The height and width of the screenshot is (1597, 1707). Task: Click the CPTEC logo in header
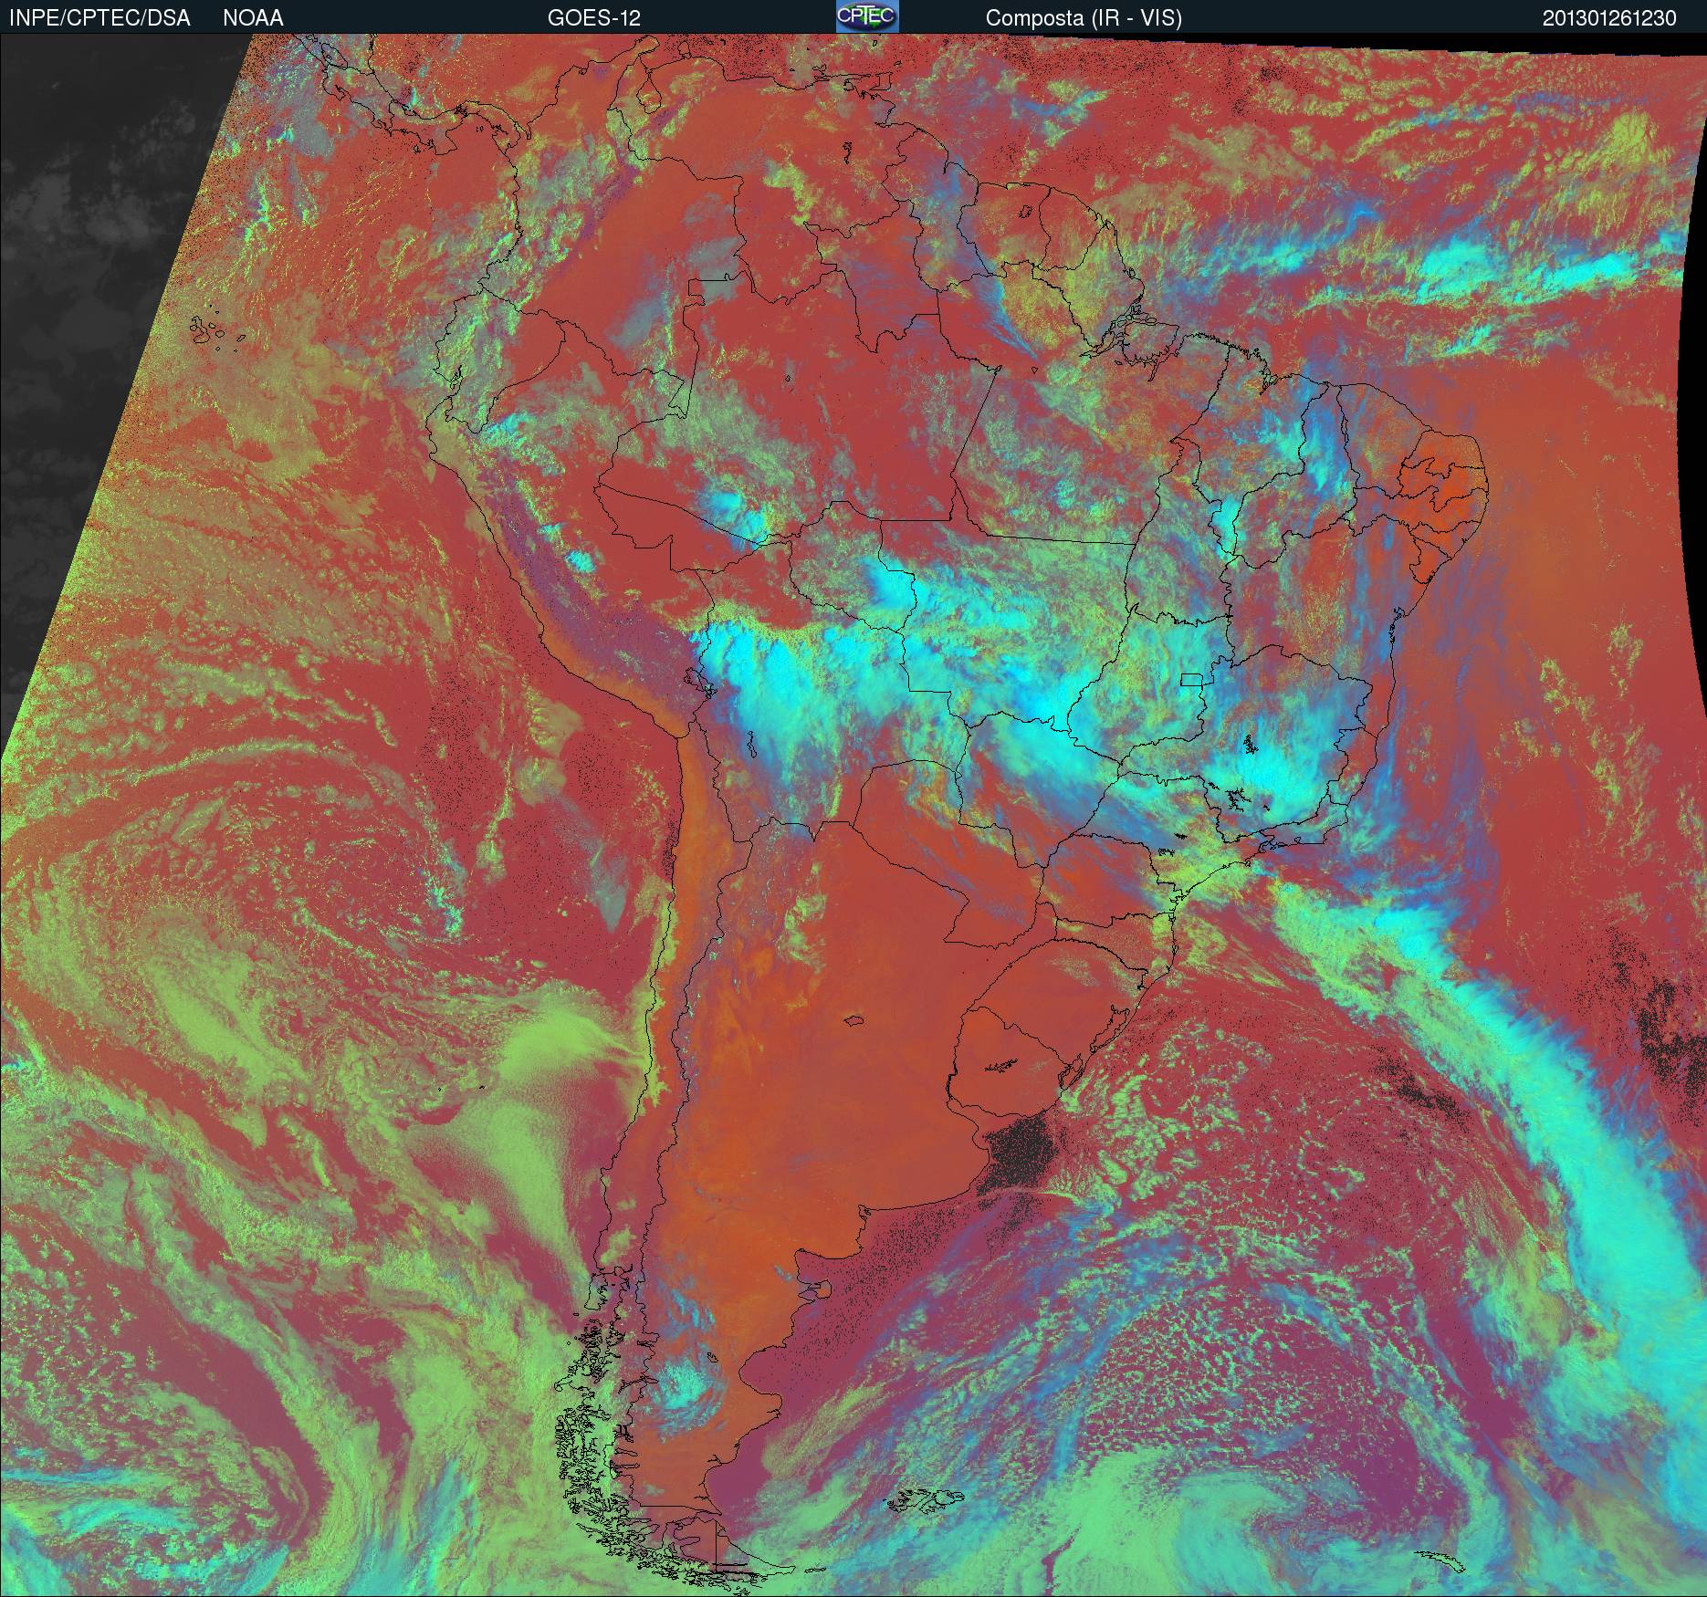(x=867, y=16)
